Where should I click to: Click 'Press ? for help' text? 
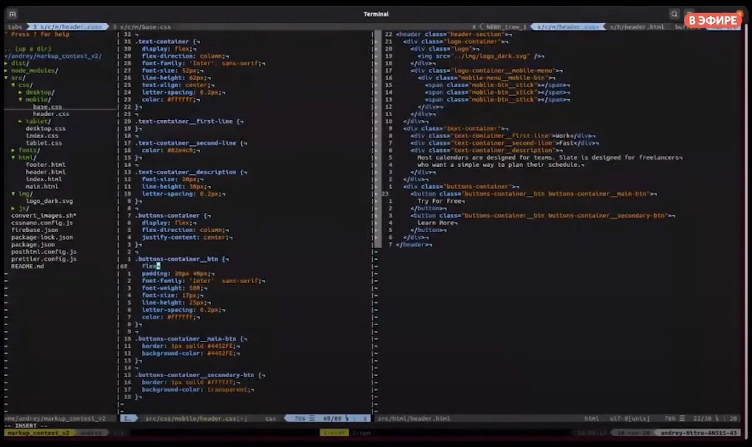40,34
